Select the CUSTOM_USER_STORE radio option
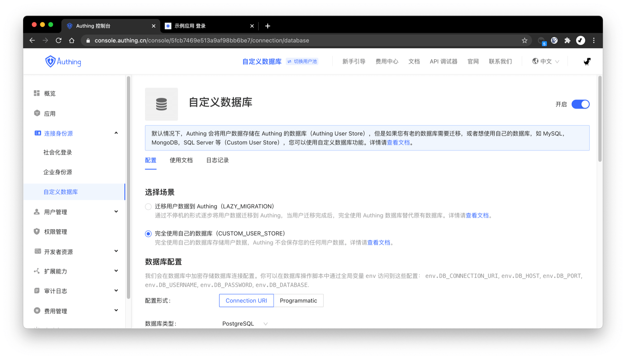626x359 pixels. click(x=148, y=233)
